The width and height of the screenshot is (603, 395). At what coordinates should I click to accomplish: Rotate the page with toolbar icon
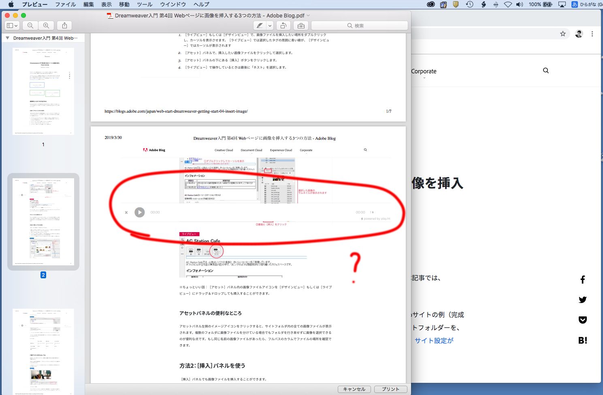(283, 26)
